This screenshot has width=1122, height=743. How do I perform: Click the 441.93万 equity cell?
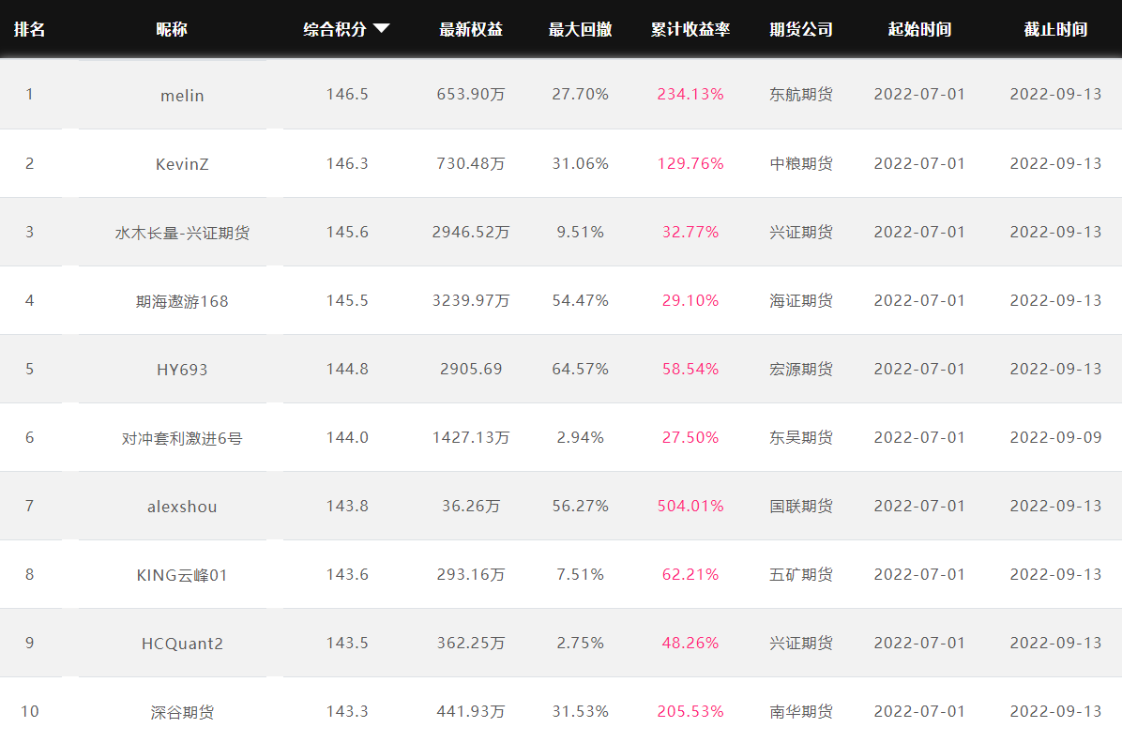coord(471,711)
